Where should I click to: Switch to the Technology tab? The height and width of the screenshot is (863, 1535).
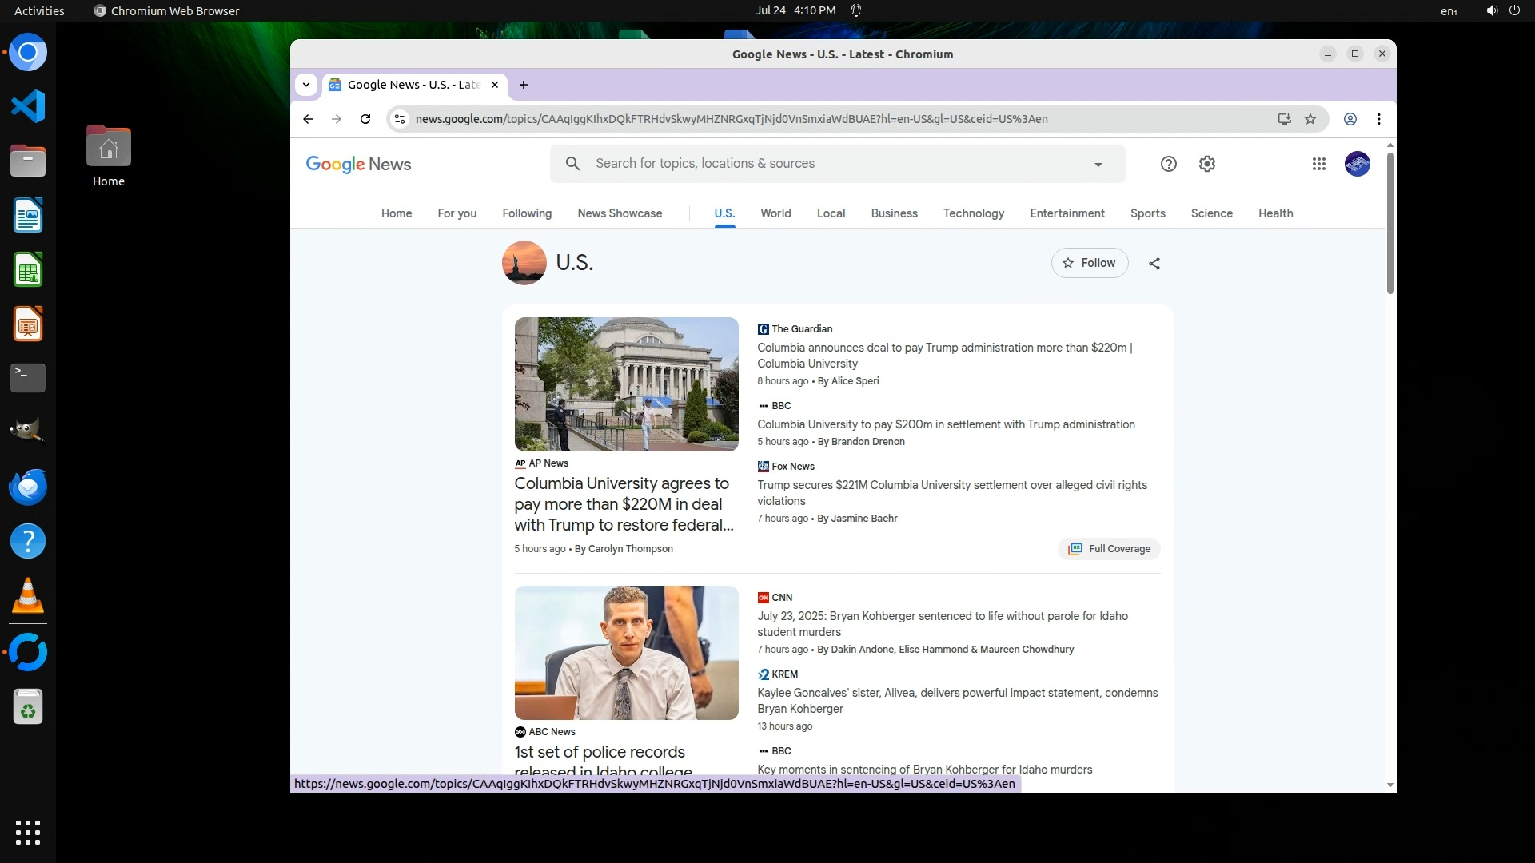973,213
